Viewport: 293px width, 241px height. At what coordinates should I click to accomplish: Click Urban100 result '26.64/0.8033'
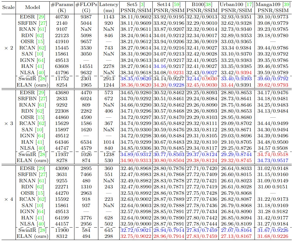tap(236, 168)
